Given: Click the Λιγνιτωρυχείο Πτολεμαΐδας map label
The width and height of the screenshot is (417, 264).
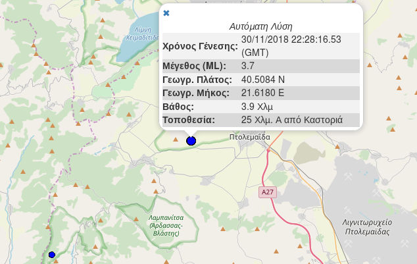Looking at the screenshot, I should (371, 227).
